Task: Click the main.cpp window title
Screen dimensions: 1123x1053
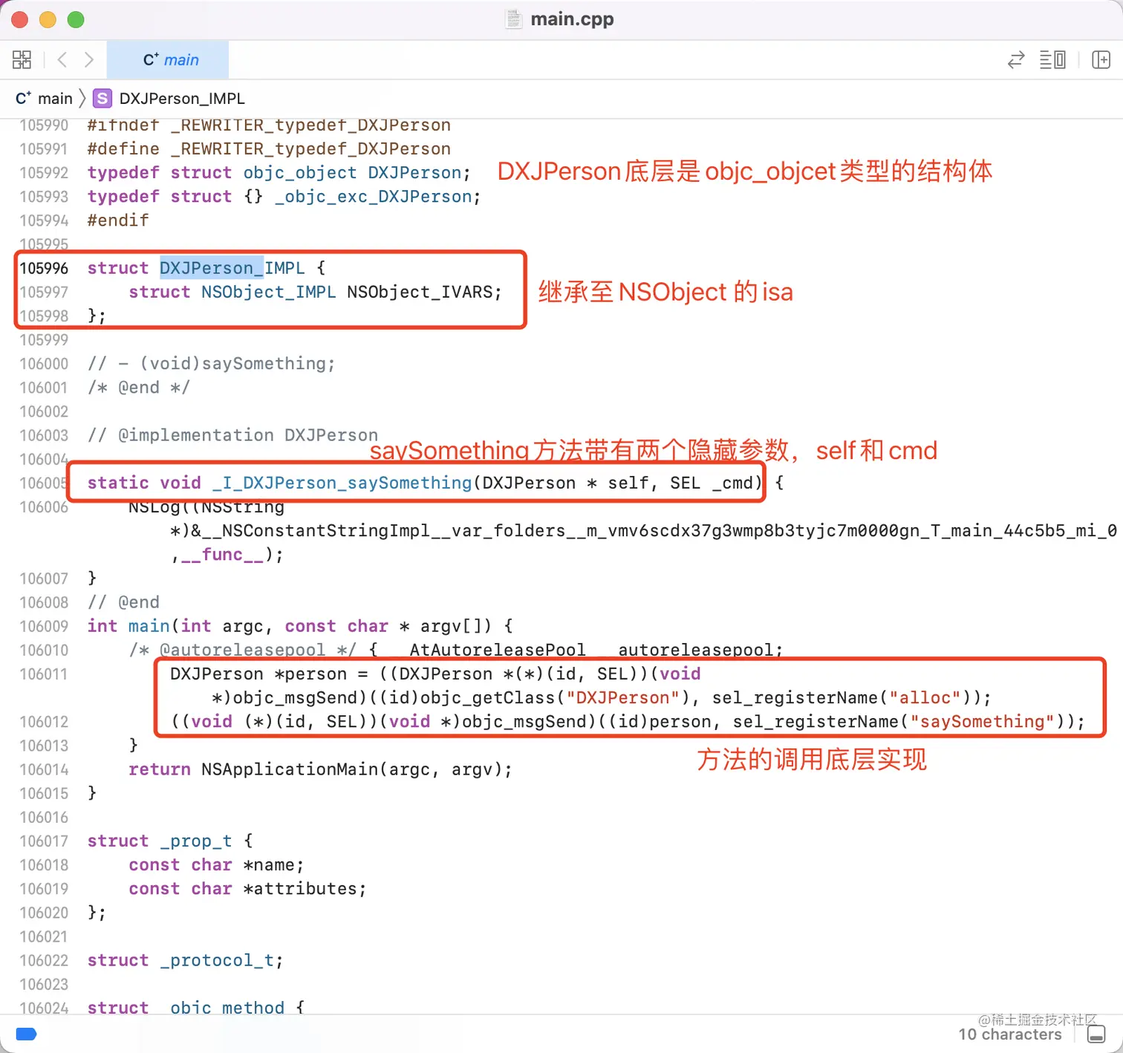Action: coord(572,19)
